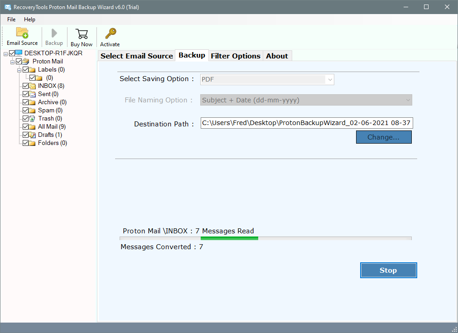
Task: Click the unnamed (0) sub-label folder icon
Action: pos(39,78)
